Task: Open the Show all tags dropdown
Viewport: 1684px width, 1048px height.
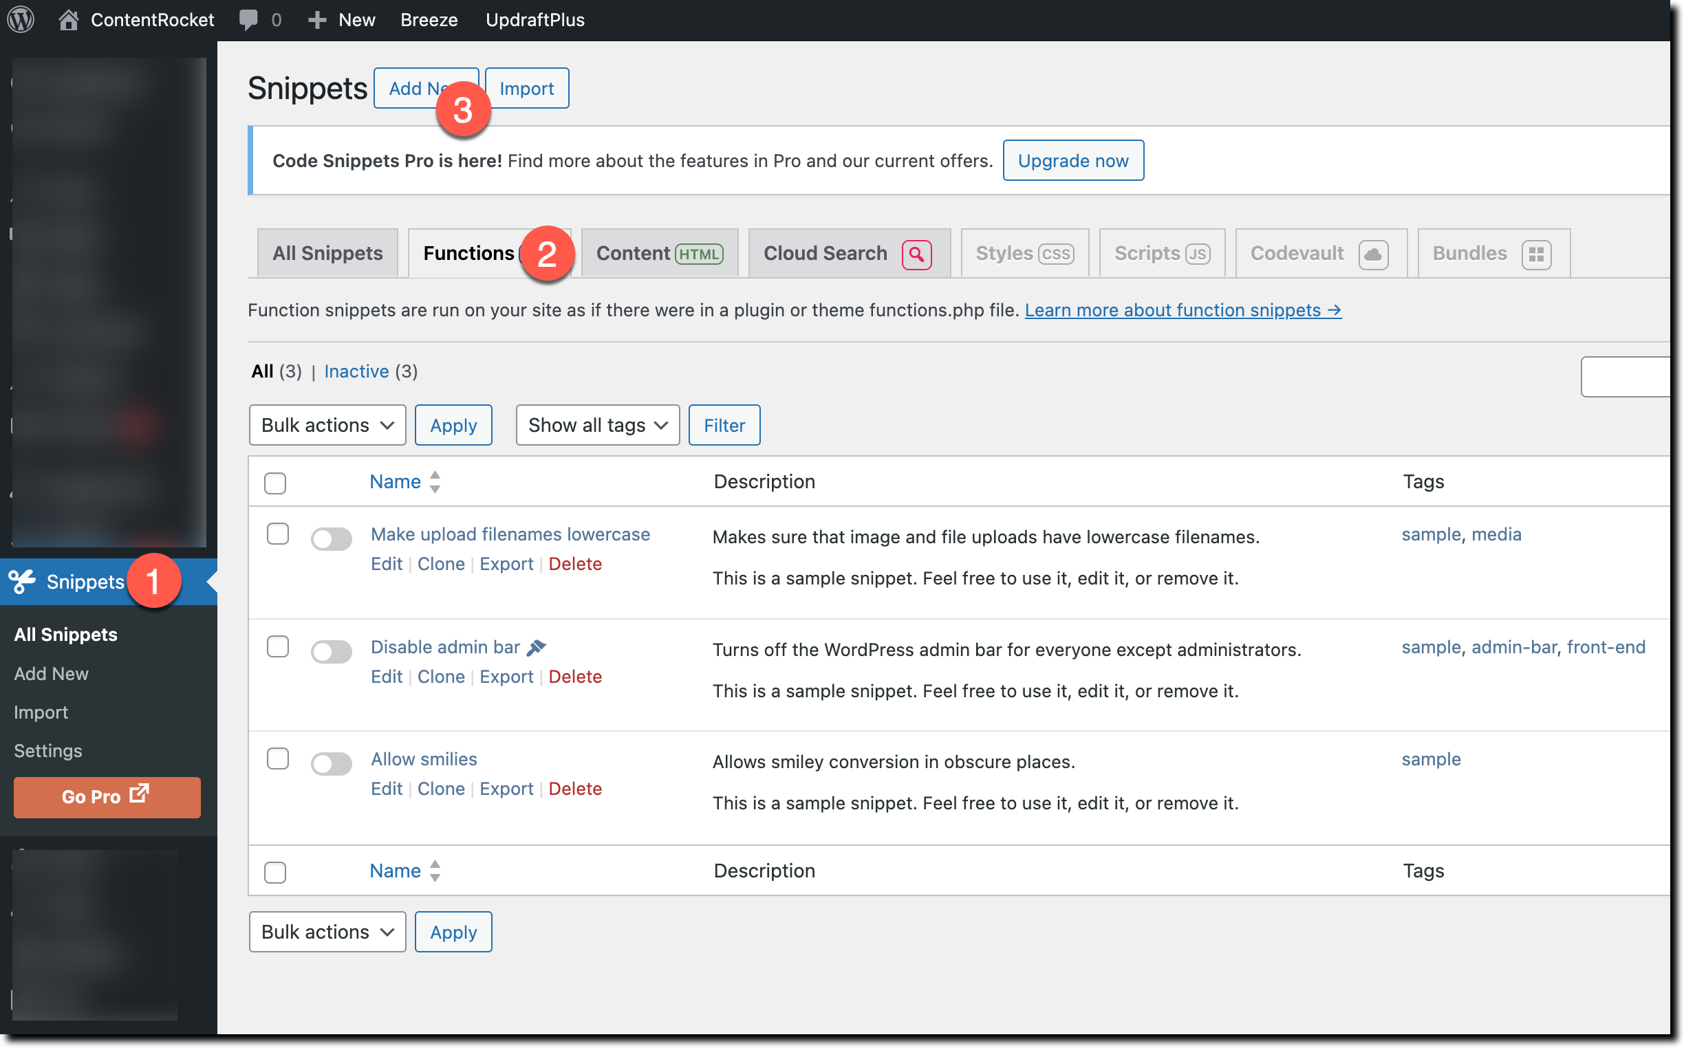Action: click(598, 425)
